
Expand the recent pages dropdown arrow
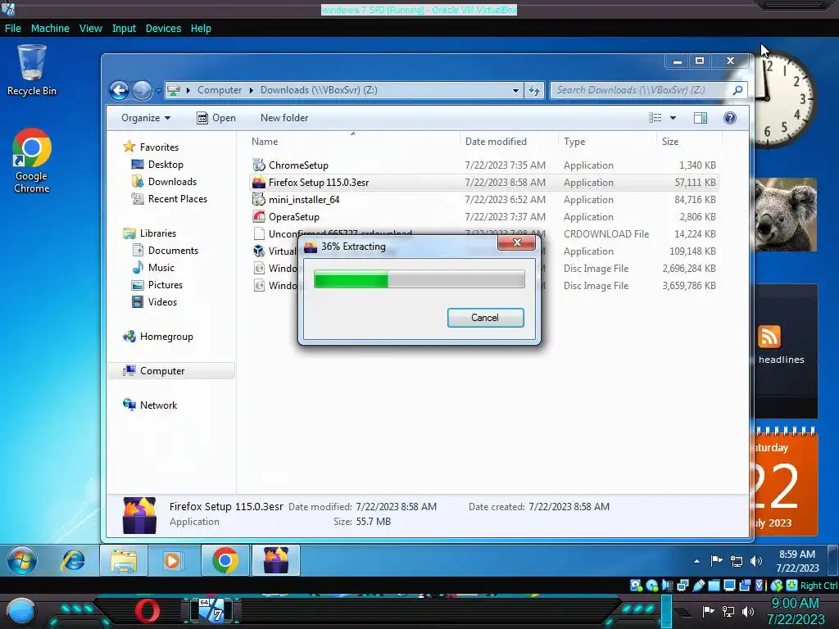[158, 90]
